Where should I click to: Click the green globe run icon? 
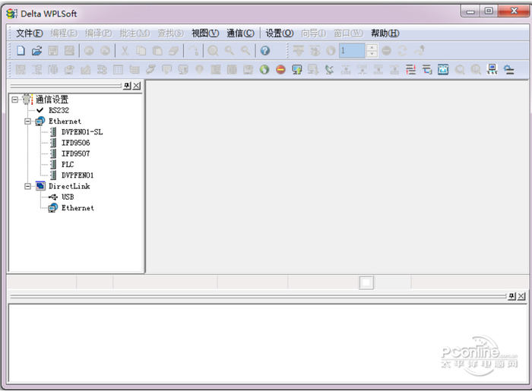click(x=264, y=70)
